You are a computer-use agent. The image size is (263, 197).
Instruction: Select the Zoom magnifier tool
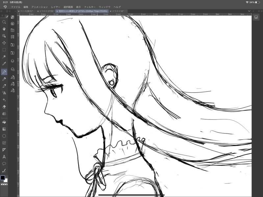pos(4,22)
